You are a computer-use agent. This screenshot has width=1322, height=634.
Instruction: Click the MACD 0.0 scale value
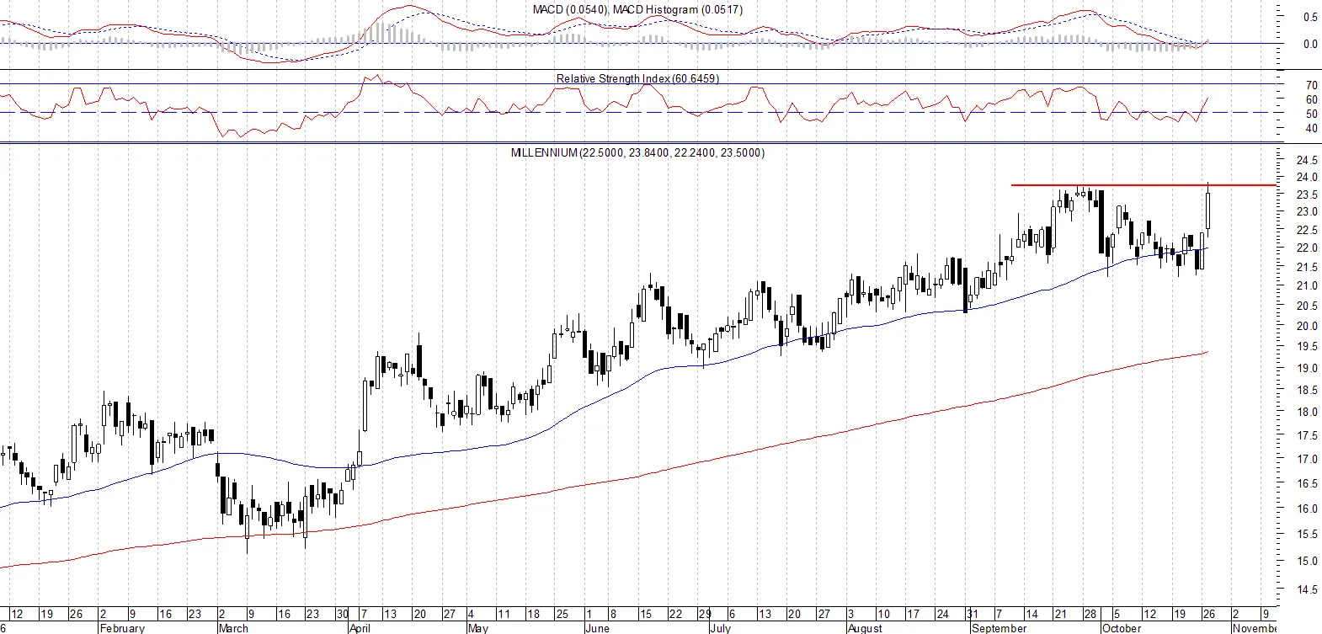(x=1310, y=44)
